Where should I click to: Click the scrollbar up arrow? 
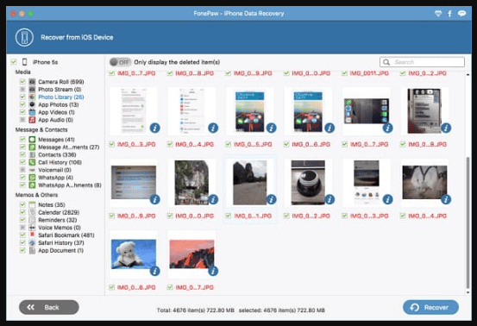468,74
